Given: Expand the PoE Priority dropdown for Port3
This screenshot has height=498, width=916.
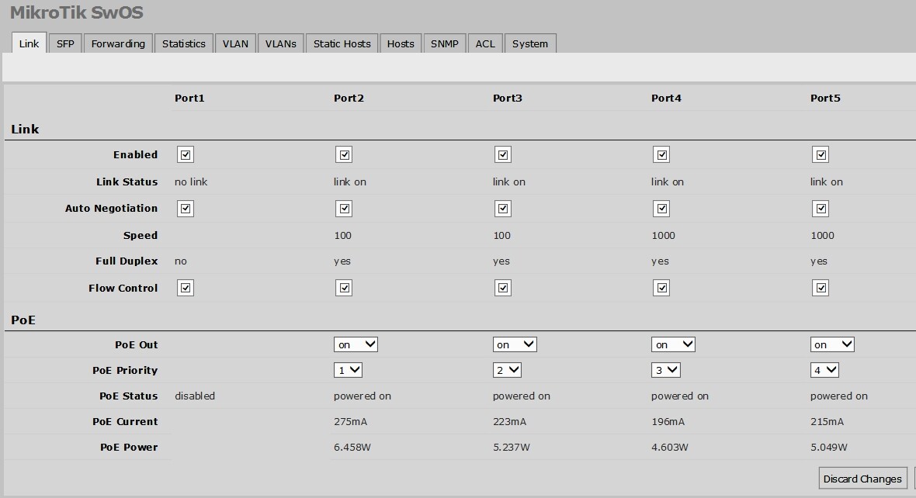Looking at the screenshot, I should coord(507,371).
